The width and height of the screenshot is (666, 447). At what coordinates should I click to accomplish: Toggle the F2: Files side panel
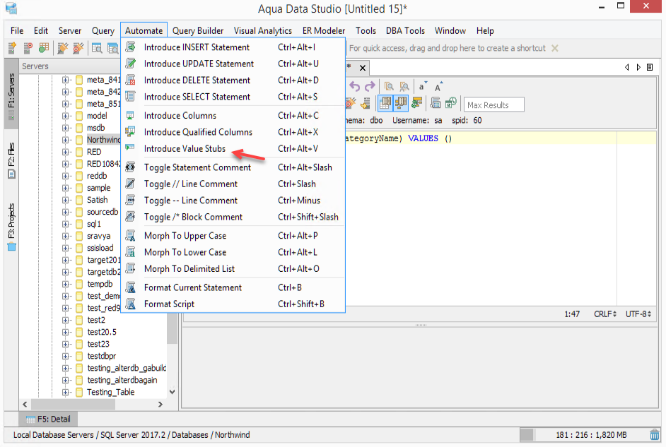tap(11, 161)
